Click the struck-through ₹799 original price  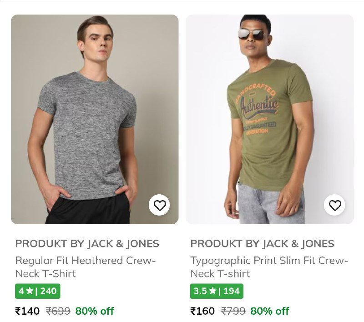233,311
